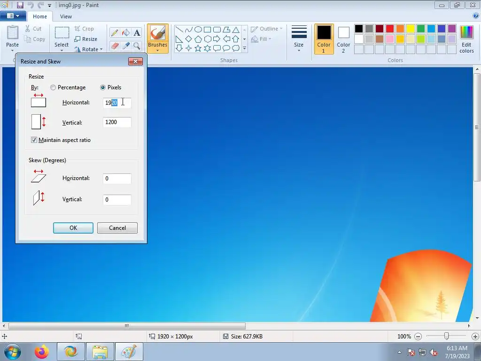The image size is (481, 361).
Task: Open File Explorer from the taskbar
Action: pos(100,352)
